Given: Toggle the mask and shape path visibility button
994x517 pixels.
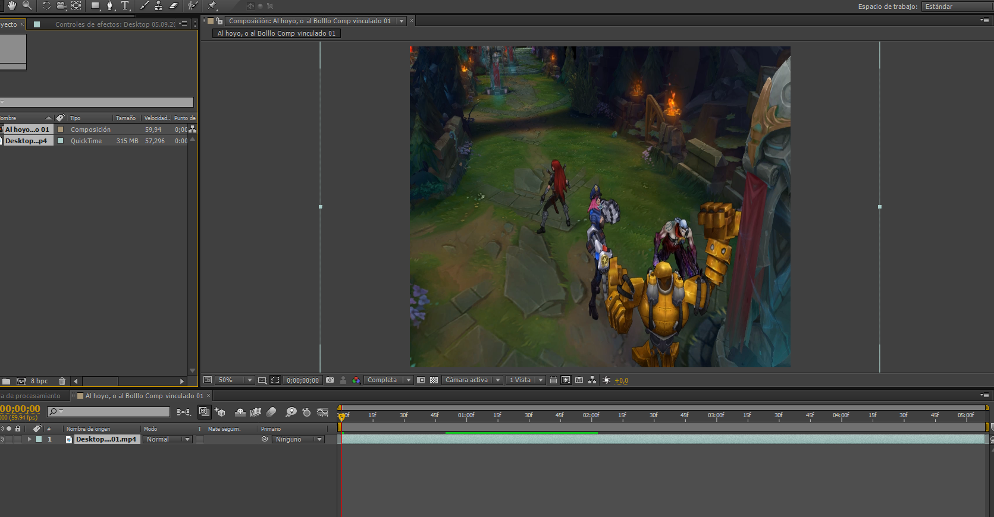Looking at the screenshot, I should (x=275, y=380).
